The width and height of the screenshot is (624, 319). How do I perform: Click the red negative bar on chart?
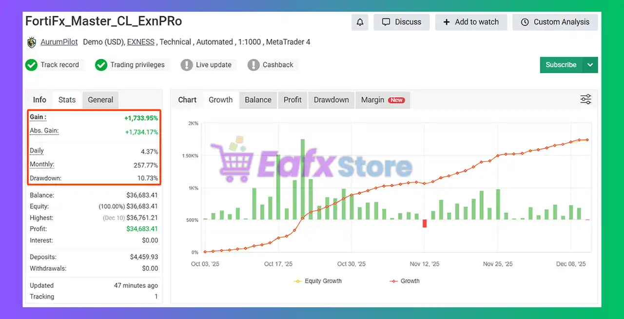point(425,223)
